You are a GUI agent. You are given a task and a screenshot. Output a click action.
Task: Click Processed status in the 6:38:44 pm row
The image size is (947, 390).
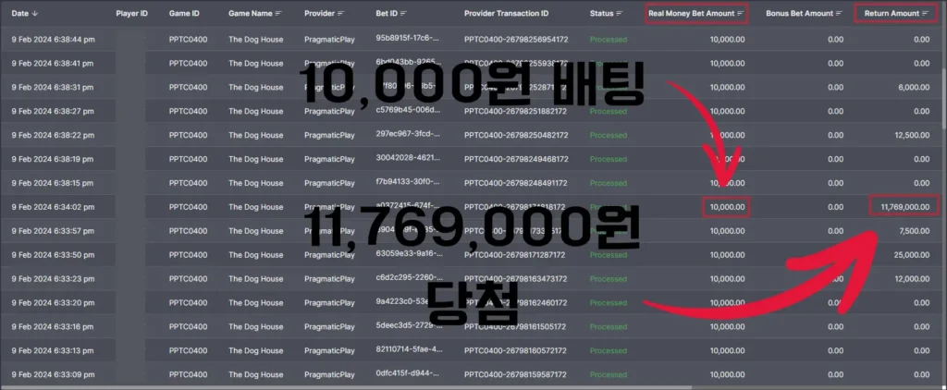pos(609,39)
